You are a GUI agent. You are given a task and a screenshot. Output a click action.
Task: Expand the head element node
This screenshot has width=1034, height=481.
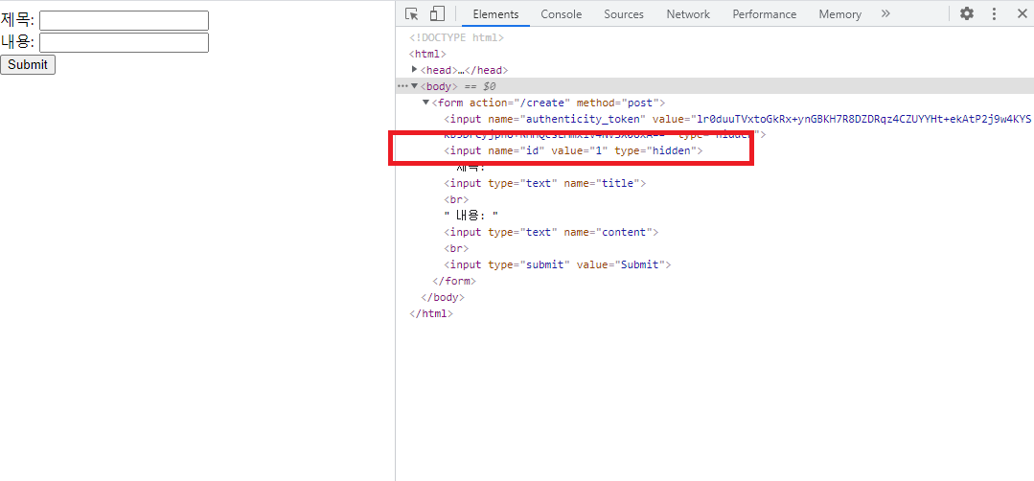pos(415,70)
